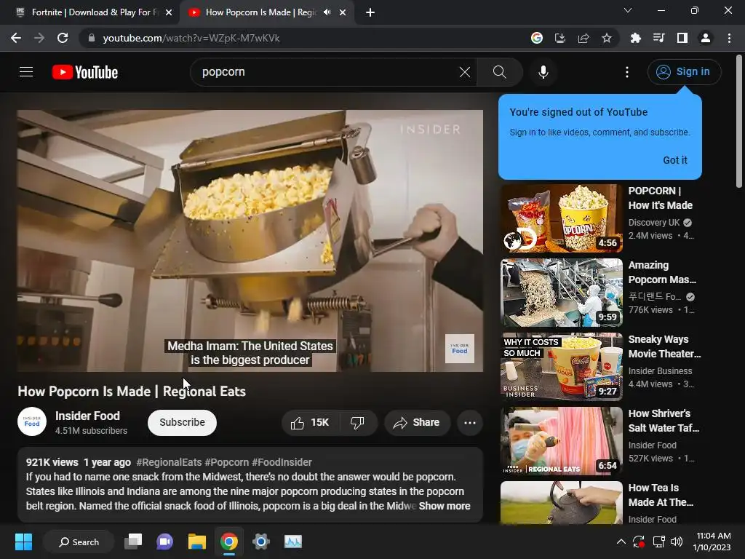Image resolution: width=745 pixels, height=559 pixels.
Task: Open the Chrome three-dot menu
Action: click(x=729, y=38)
